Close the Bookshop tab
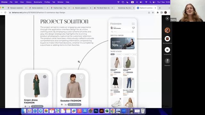205x115 pixels. coord(134,8)
